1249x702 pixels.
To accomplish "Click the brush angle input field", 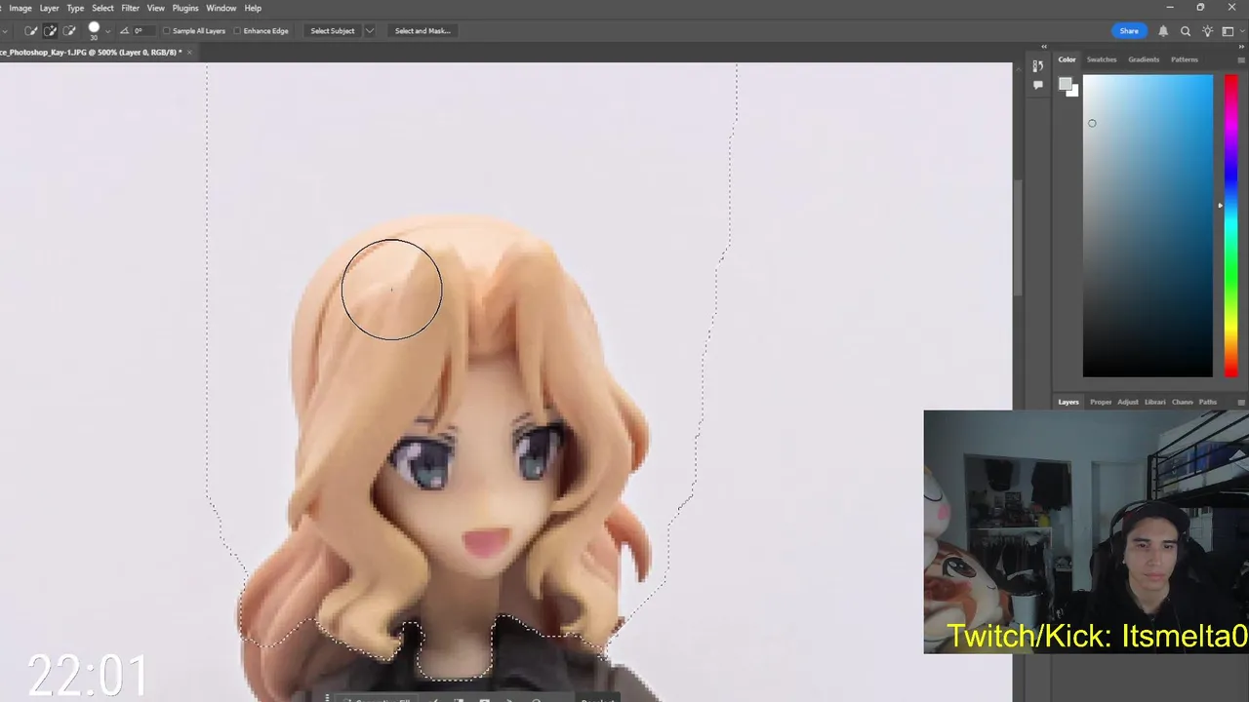I will point(143,31).
